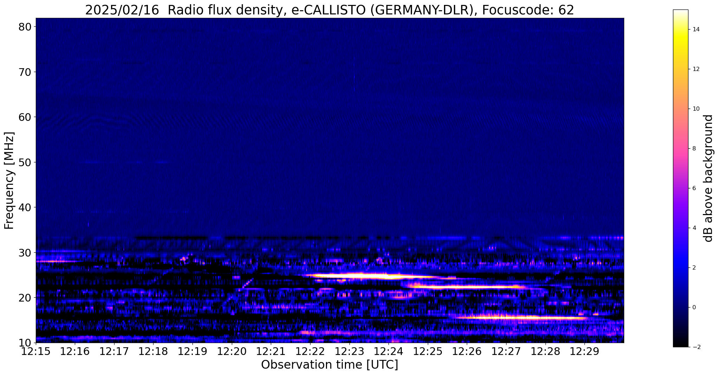
Task: Click the 40 MHz frequency tick label
Action: (25, 207)
